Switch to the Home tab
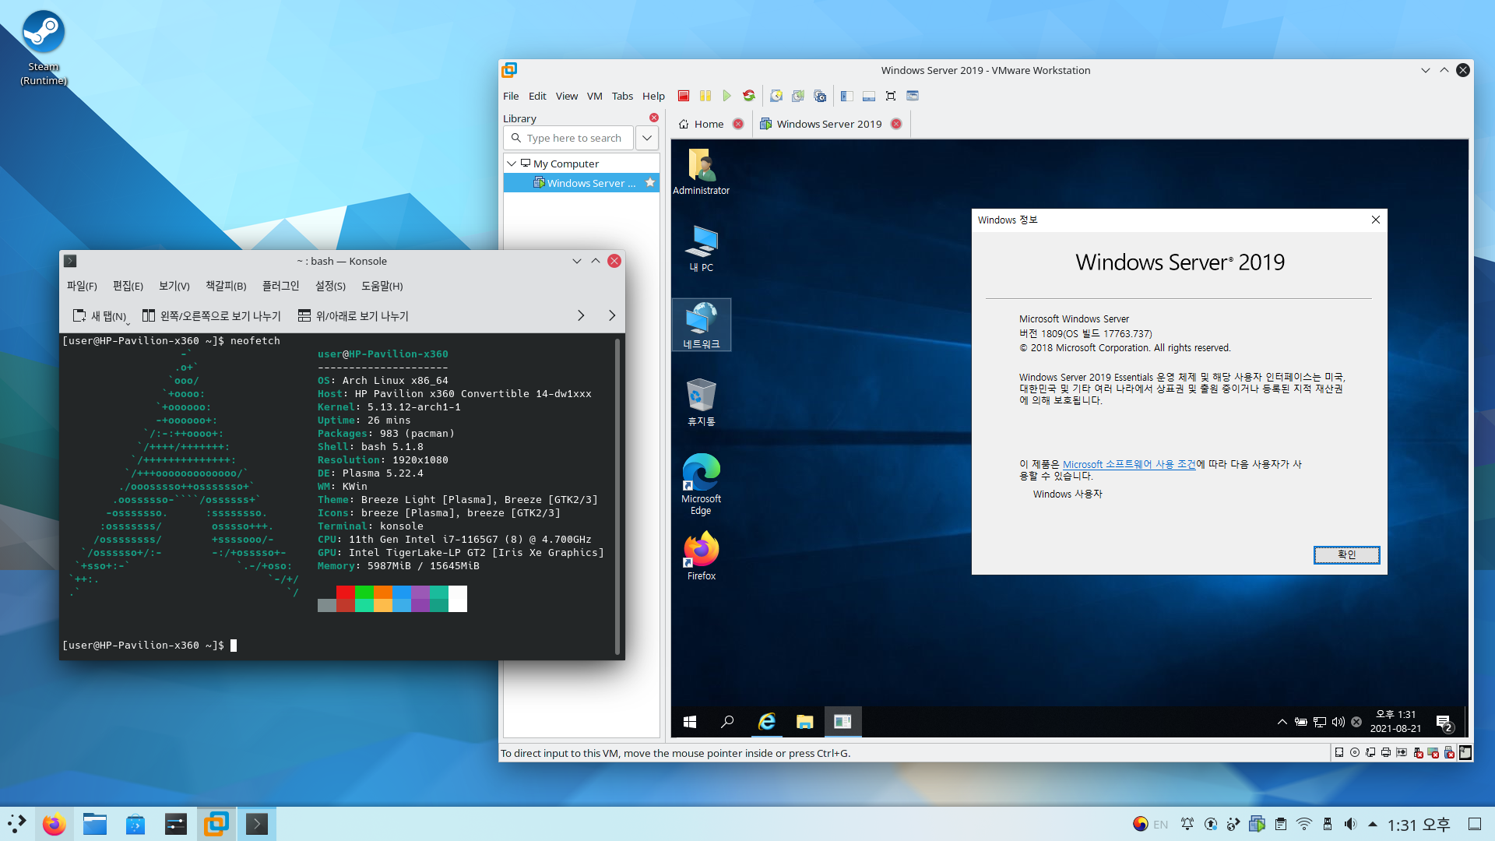 (702, 124)
